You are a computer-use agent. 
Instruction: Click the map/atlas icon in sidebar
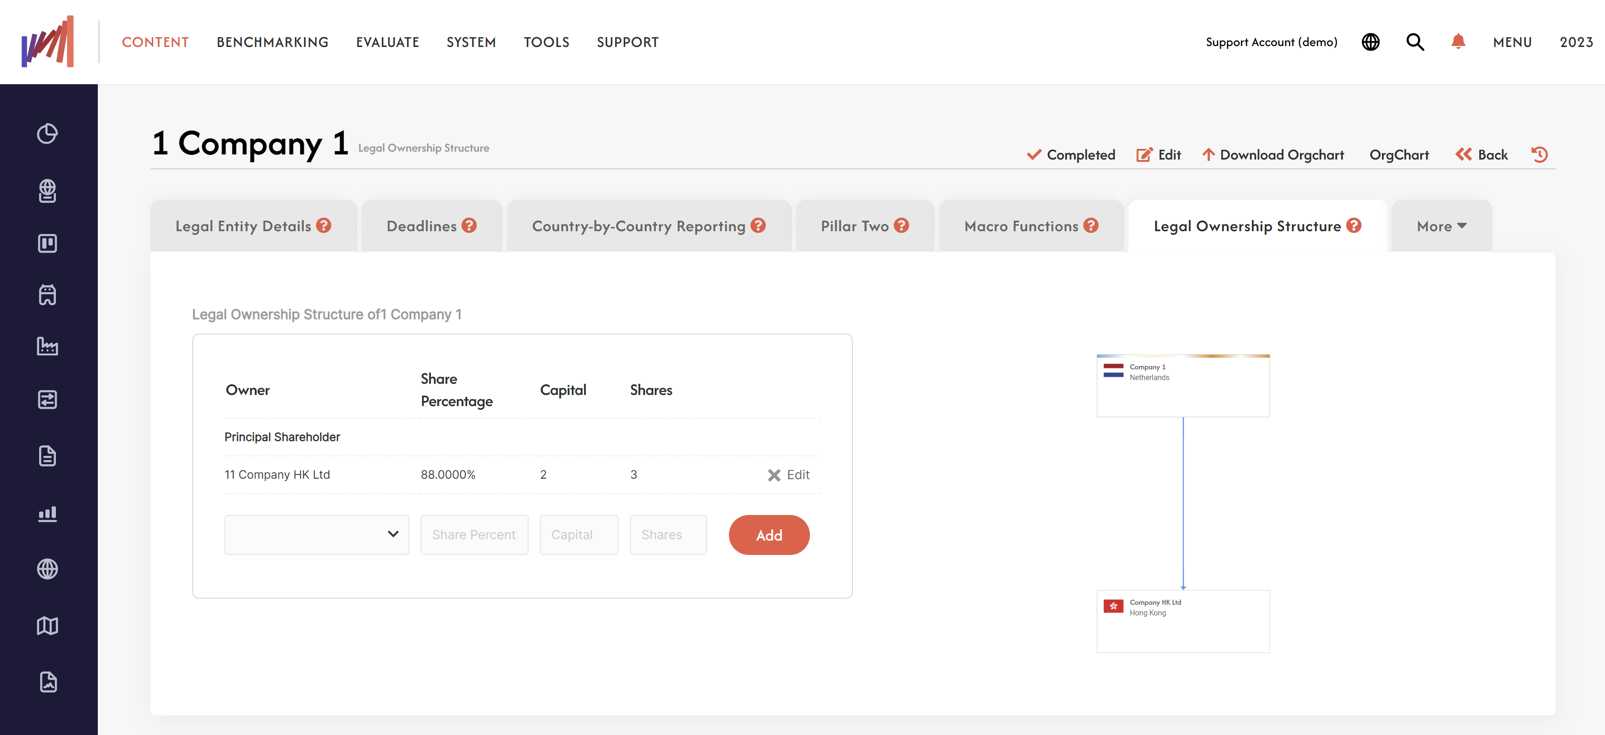coord(48,626)
